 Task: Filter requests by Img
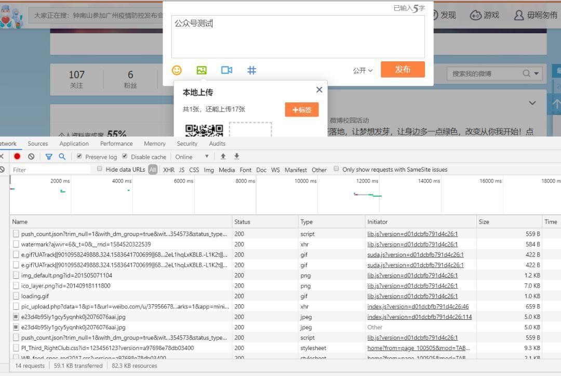(209, 170)
